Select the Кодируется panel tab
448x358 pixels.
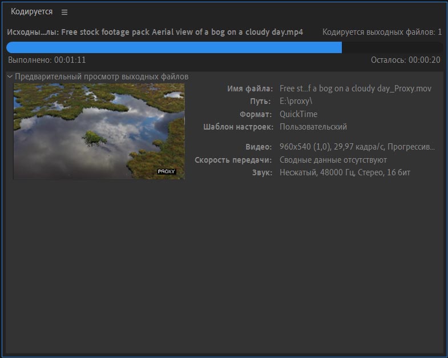coord(31,12)
